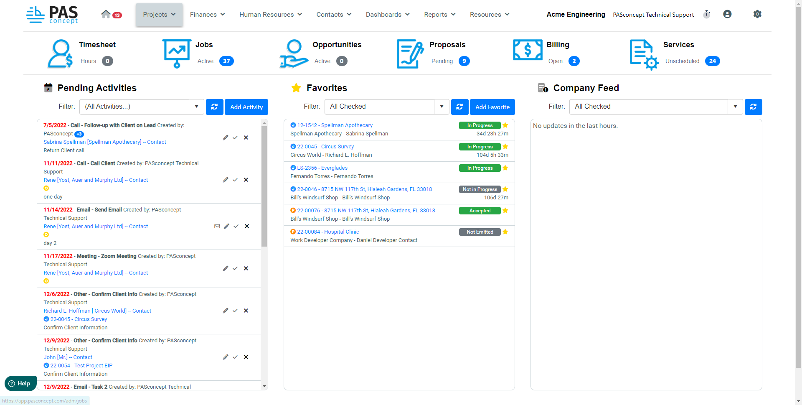Click the Timesheet heading
Screen dimensions: 802x405
click(97, 45)
